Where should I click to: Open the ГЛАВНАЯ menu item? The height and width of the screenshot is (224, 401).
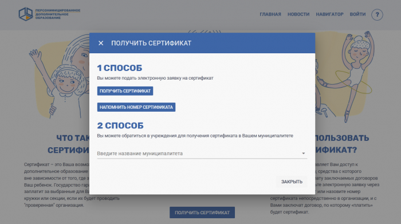tap(270, 14)
